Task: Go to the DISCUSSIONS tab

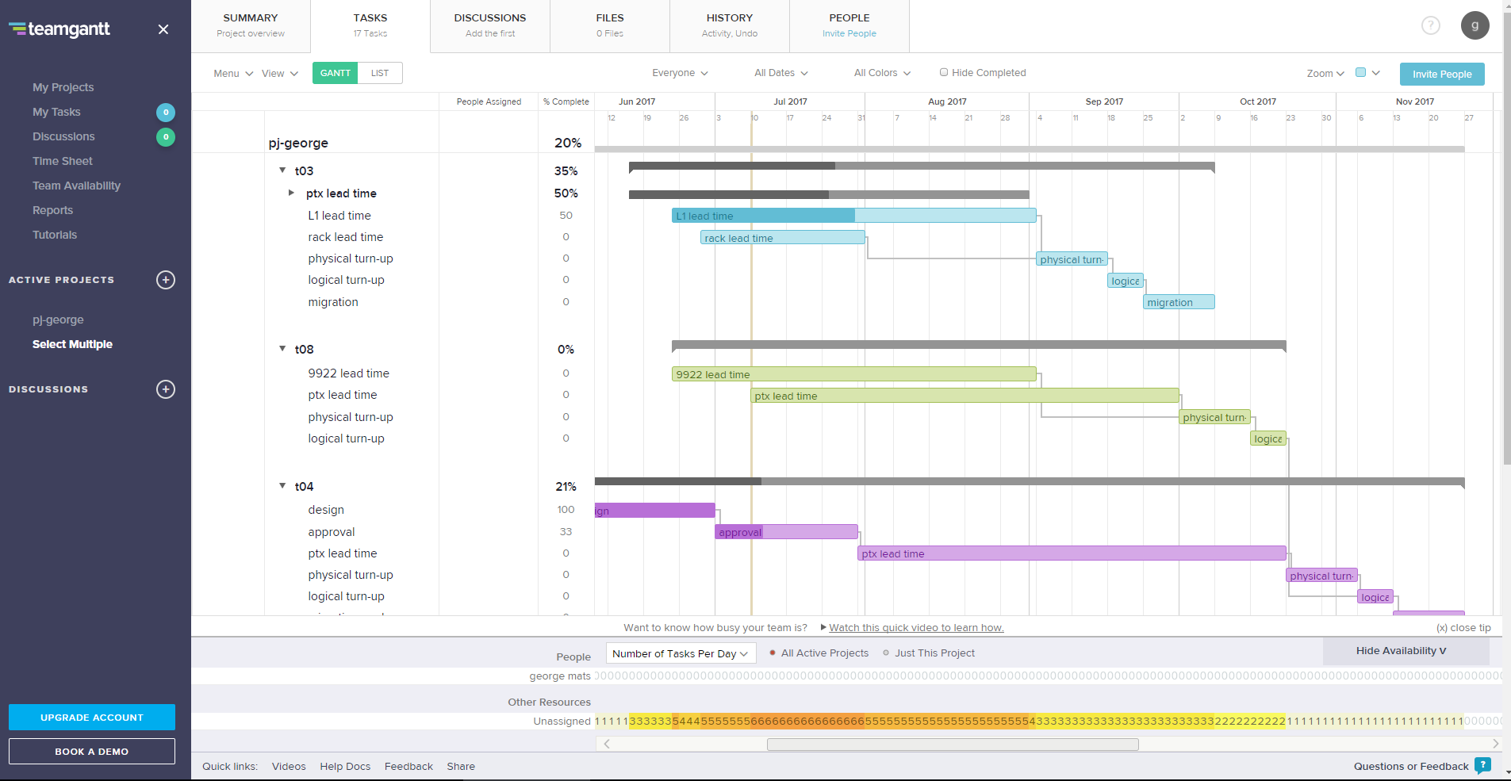Action: 490,25
